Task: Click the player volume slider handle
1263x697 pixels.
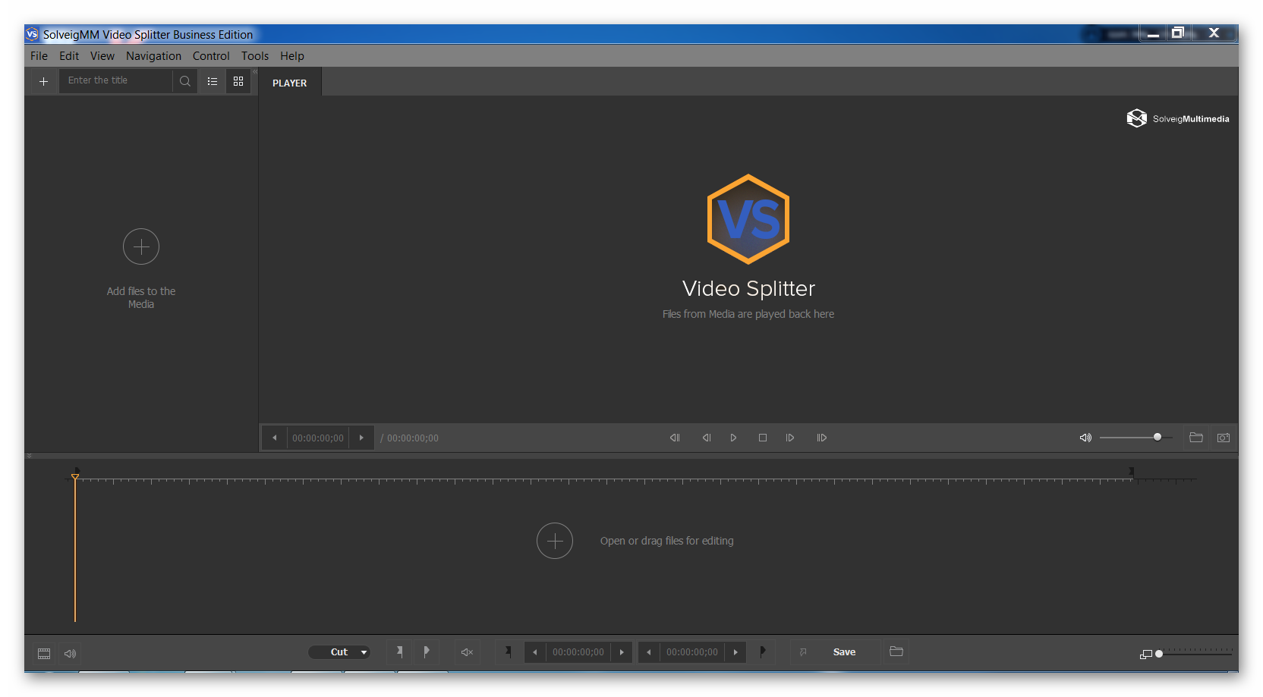Action: click(x=1157, y=437)
